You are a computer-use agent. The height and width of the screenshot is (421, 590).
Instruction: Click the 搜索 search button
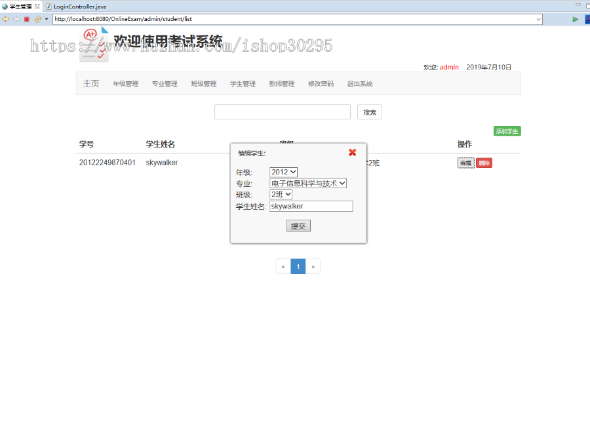click(369, 111)
